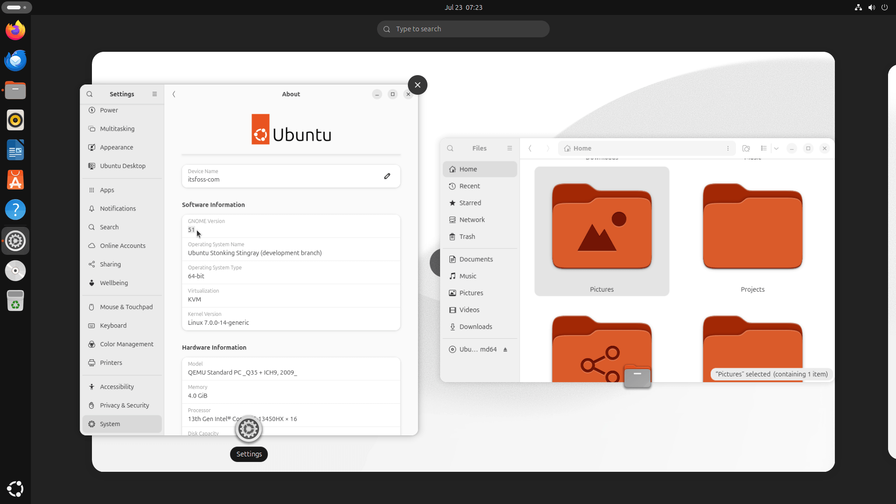Click the Home path bar in Files
The height and width of the screenshot is (504, 896).
point(646,148)
